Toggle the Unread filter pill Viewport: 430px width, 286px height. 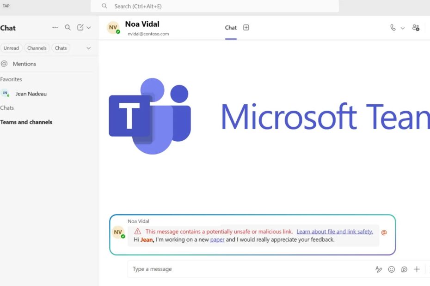[x=11, y=48]
